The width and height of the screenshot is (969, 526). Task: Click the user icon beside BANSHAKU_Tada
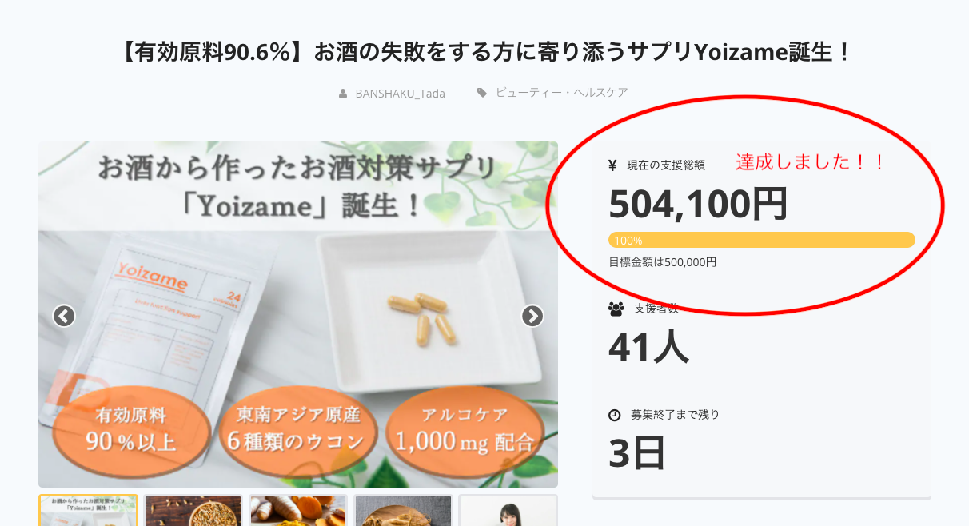pos(343,94)
